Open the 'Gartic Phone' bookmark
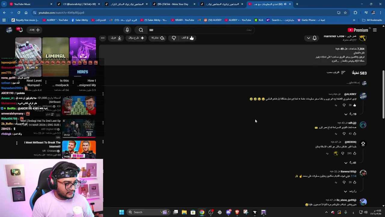The height and width of the screenshot is (217, 385). [311, 20]
